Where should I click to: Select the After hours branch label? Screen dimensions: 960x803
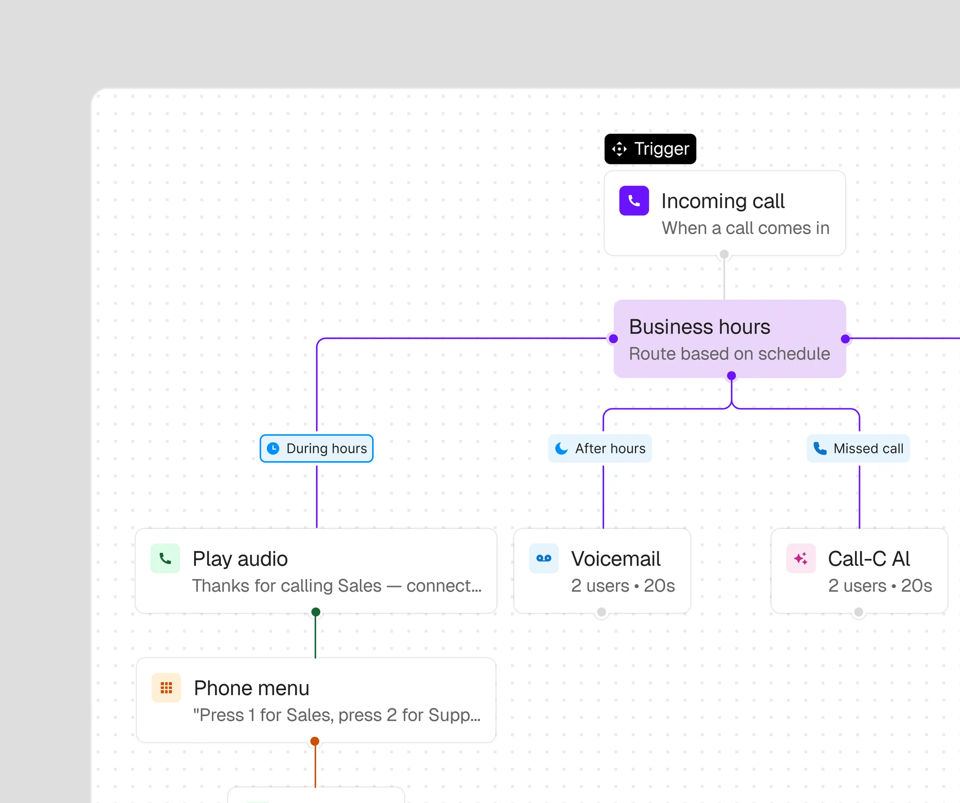[x=600, y=448]
